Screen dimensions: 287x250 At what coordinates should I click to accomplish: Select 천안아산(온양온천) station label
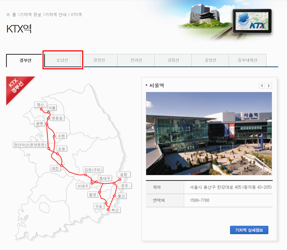[30, 145]
